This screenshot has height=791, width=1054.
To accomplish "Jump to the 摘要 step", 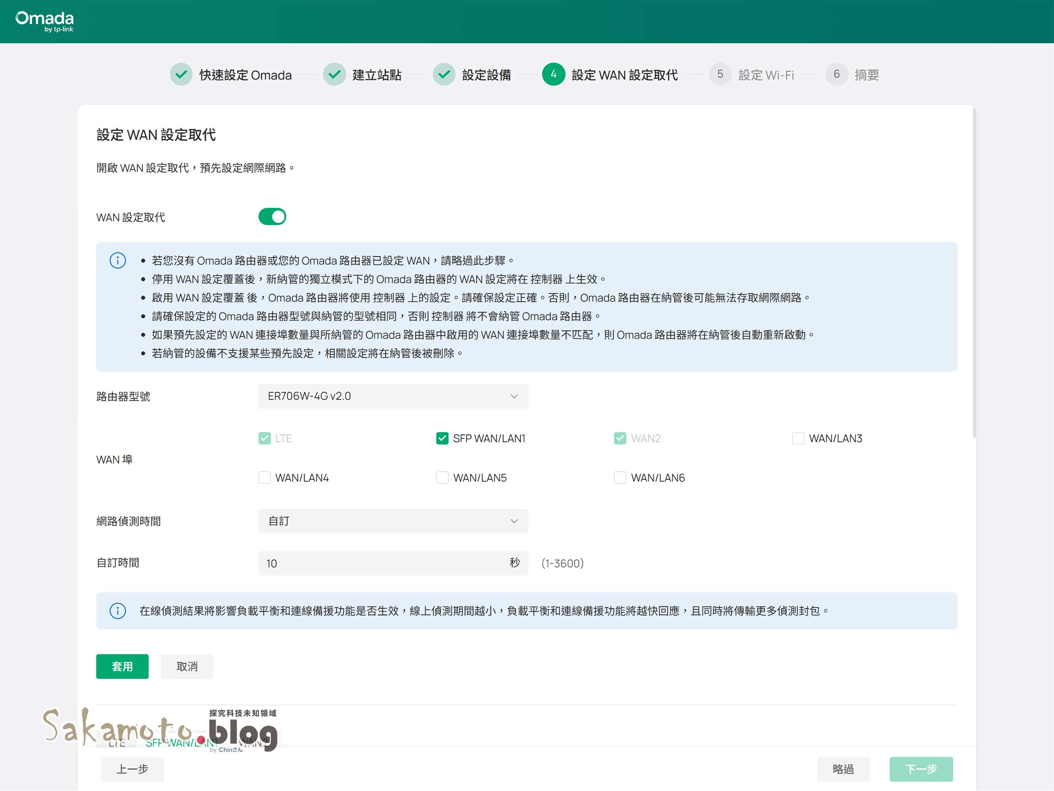I will pos(867,75).
